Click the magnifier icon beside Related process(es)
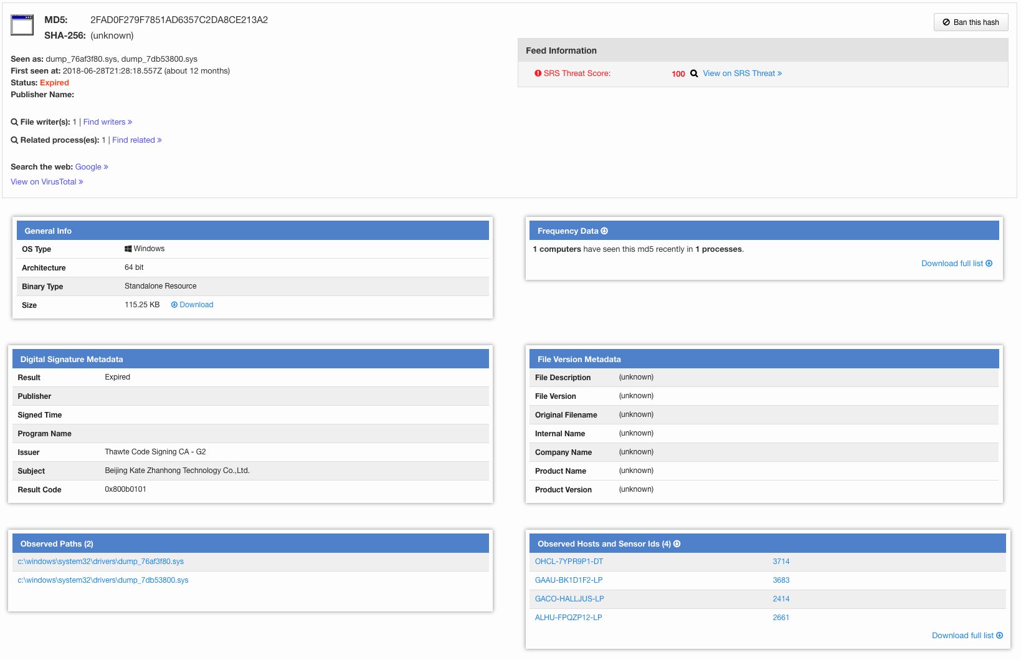Screen dimensions: 1021x660 tap(14, 140)
